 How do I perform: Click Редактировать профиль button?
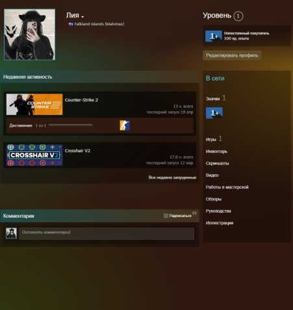(x=232, y=55)
